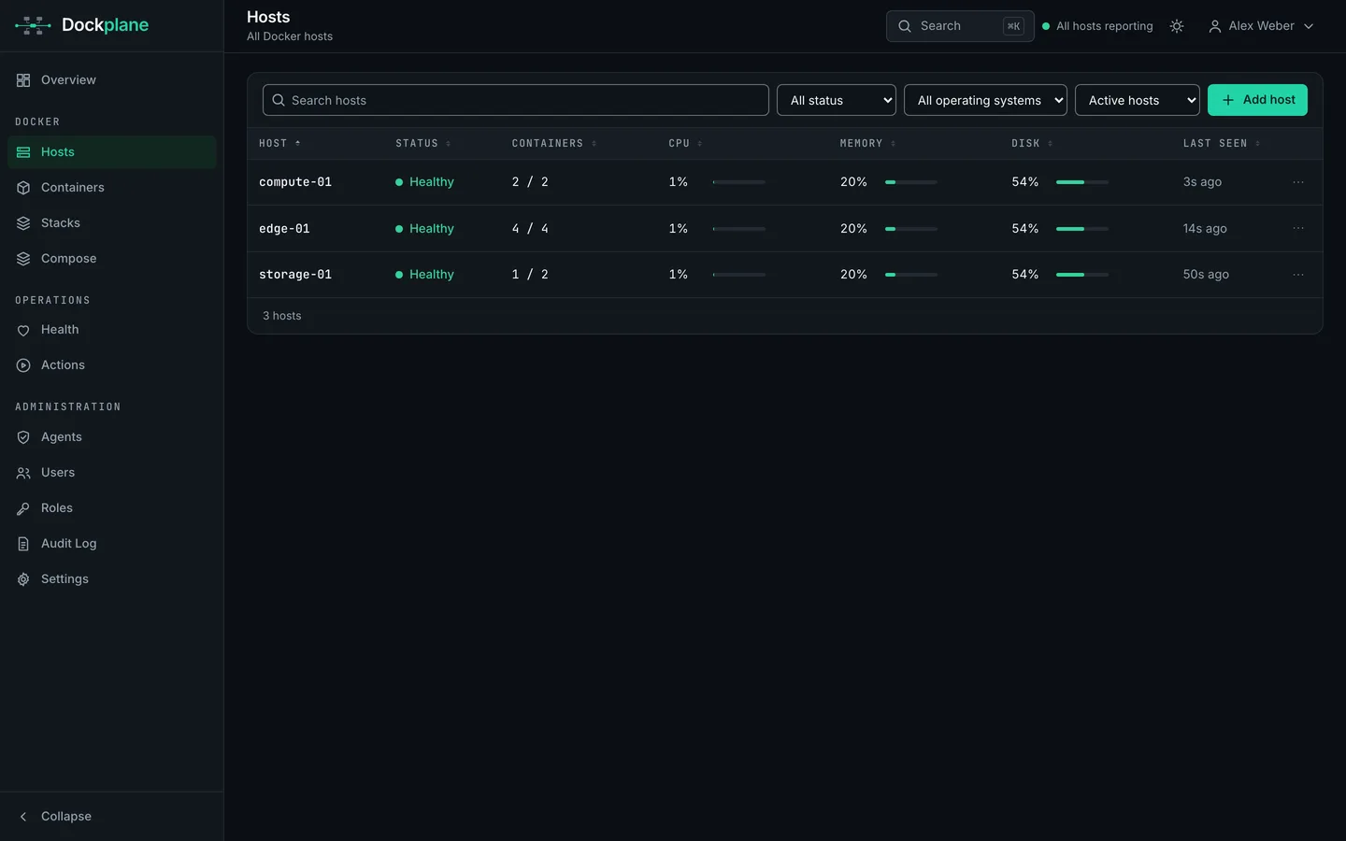The height and width of the screenshot is (841, 1346).
Task: Open the All operating systems dropdown
Action: 985,100
